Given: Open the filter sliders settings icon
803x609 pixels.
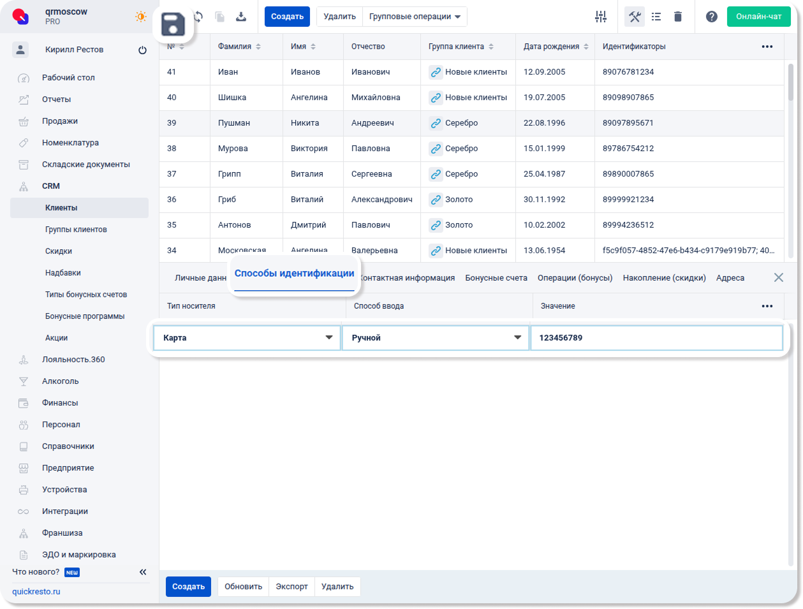Looking at the screenshot, I should click(601, 17).
